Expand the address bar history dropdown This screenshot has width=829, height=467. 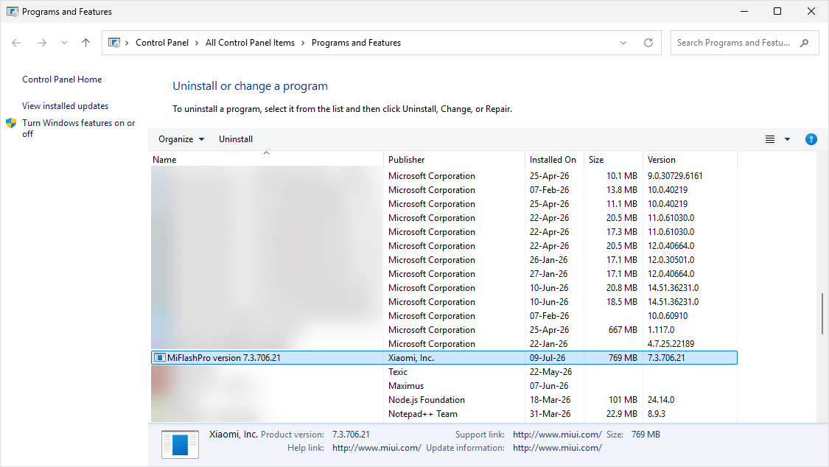[623, 43]
